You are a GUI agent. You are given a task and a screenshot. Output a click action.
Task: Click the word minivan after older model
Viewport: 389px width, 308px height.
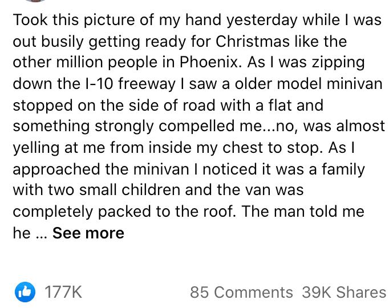(355, 84)
